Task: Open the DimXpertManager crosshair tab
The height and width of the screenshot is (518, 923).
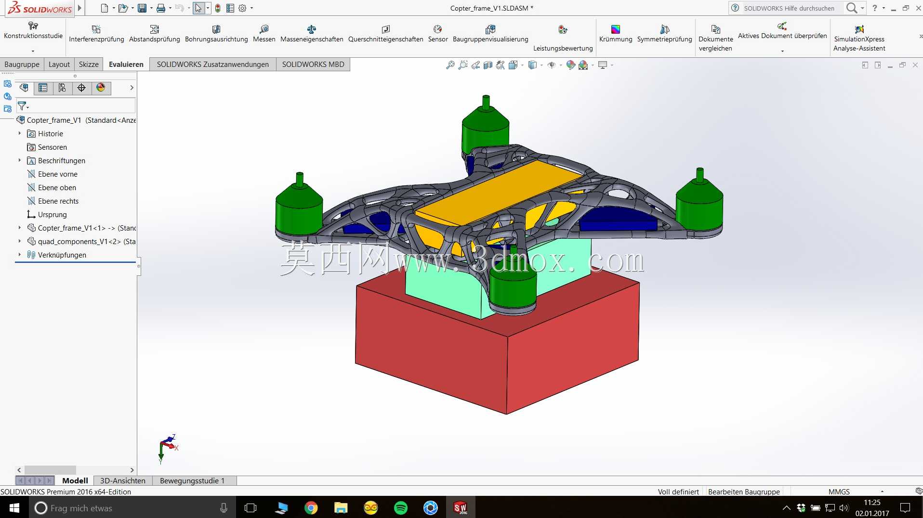Action: coord(81,88)
